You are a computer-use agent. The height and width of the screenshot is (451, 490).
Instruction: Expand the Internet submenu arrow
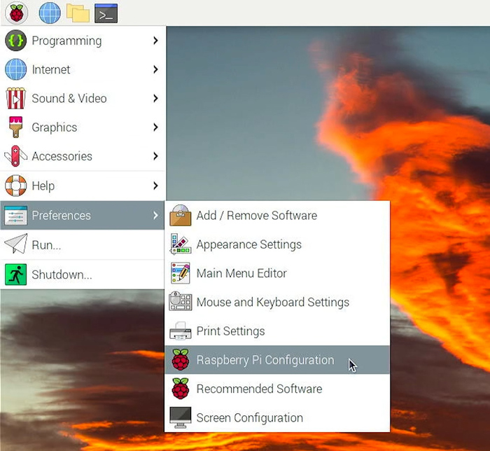[155, 69]
